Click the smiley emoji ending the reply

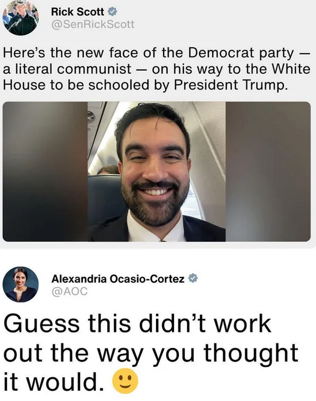[x=125, y=381]
